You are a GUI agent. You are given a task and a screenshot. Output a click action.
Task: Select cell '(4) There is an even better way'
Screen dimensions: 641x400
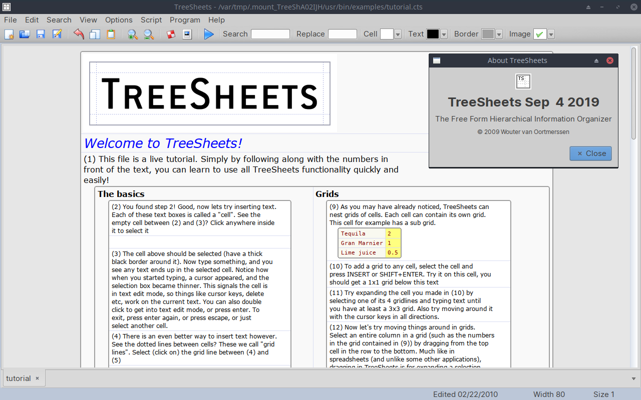coord(200,348)
